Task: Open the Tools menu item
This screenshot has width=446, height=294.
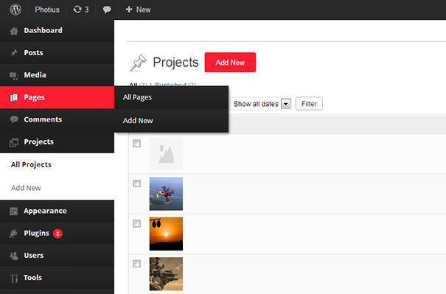Action: (x=58, y=278)
